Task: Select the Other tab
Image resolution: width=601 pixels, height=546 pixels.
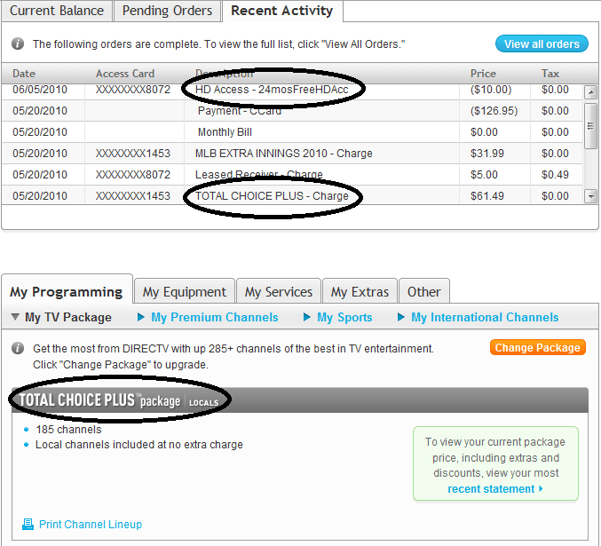Action: (x=424, y=292)
